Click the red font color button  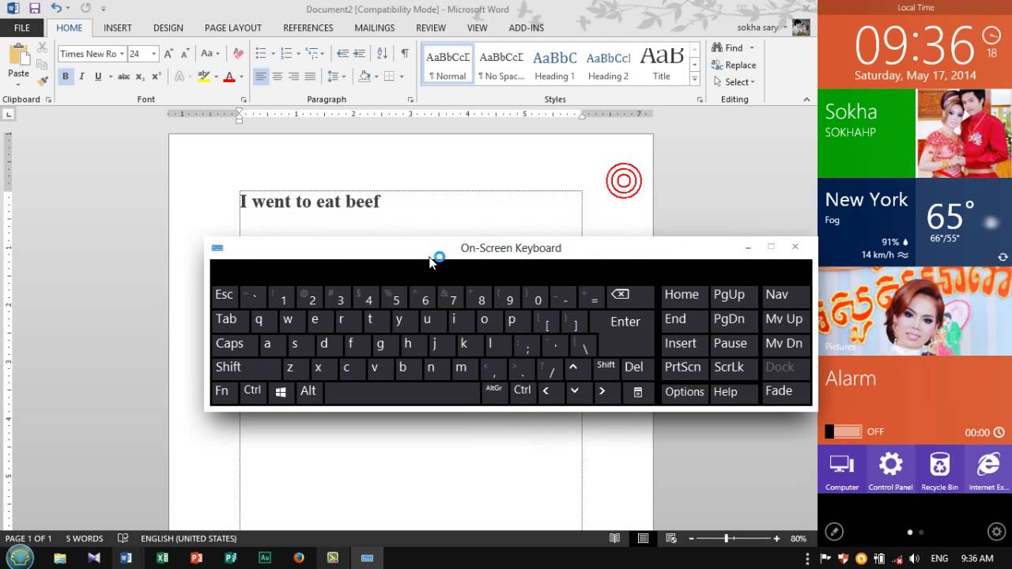click(229, 77)
